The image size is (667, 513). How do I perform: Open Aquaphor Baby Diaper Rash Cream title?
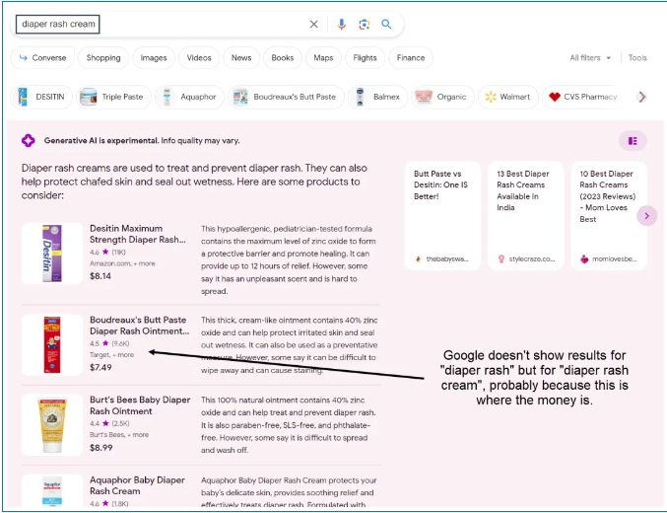coord(137,485)
